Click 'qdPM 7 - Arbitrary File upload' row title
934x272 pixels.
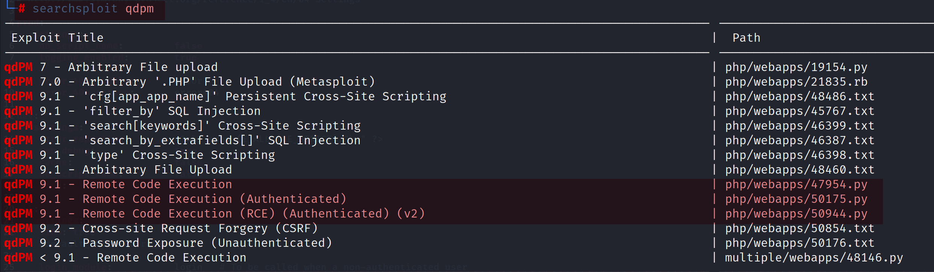click(x=111, y=67)
